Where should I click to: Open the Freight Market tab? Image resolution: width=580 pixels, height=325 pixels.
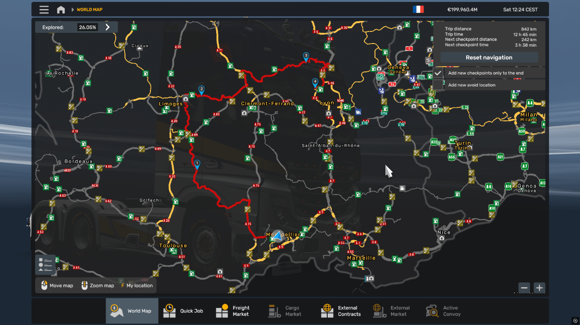pos(233,311)
